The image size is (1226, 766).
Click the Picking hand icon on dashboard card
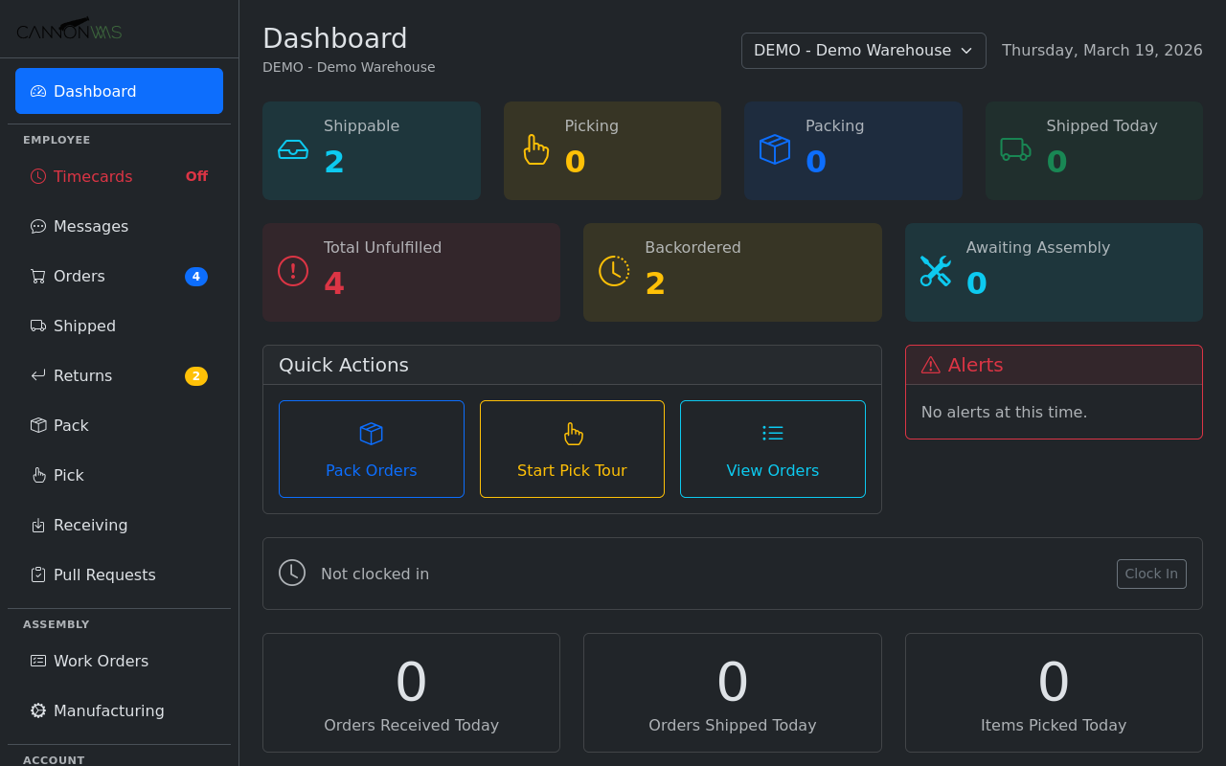(x=535, y=148)
